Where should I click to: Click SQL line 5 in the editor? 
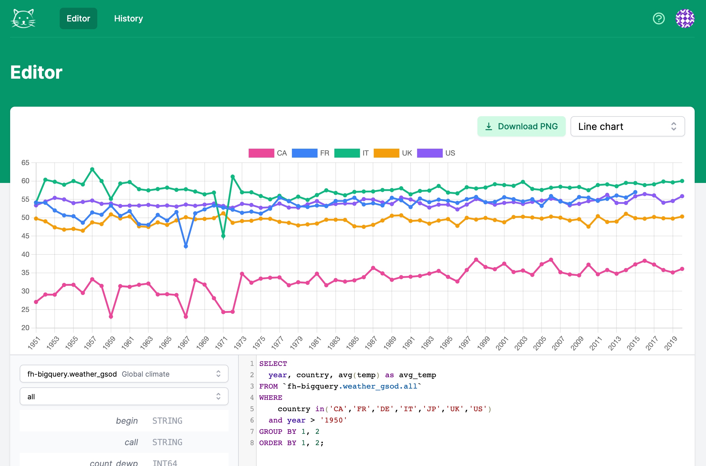point(384,409)
